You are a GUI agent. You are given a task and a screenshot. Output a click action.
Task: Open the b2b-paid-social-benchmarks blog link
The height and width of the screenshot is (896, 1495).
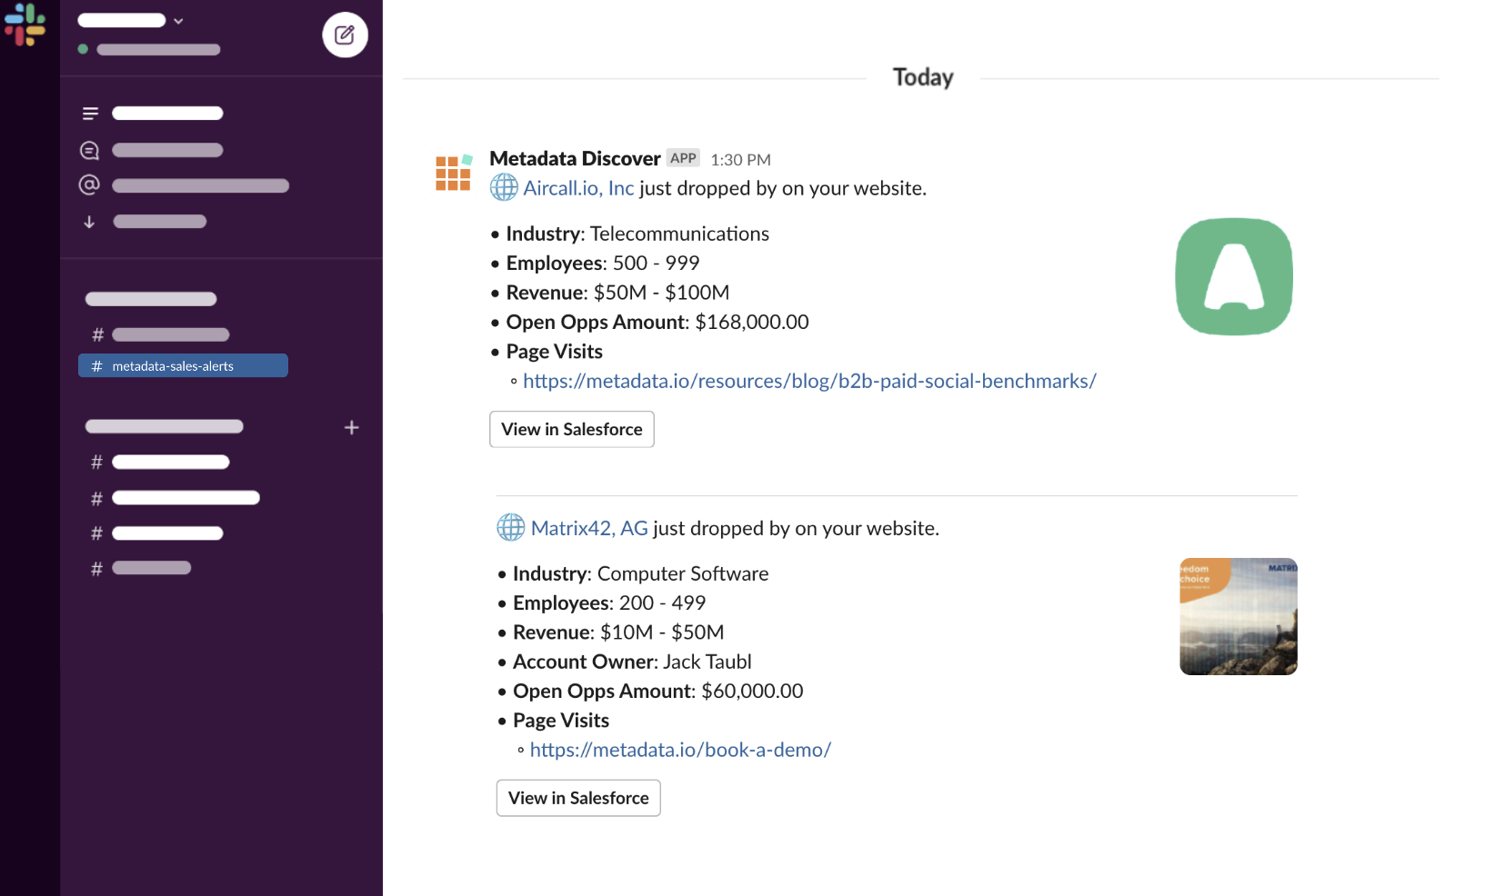[x=809, y=381]
